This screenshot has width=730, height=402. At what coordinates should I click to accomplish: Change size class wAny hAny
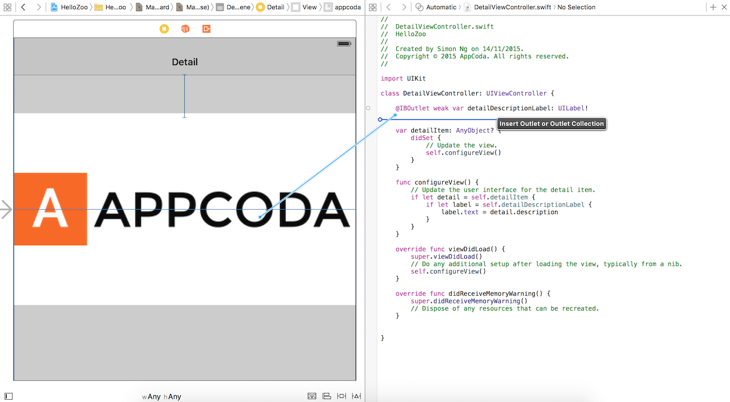(x=162, y=397)
